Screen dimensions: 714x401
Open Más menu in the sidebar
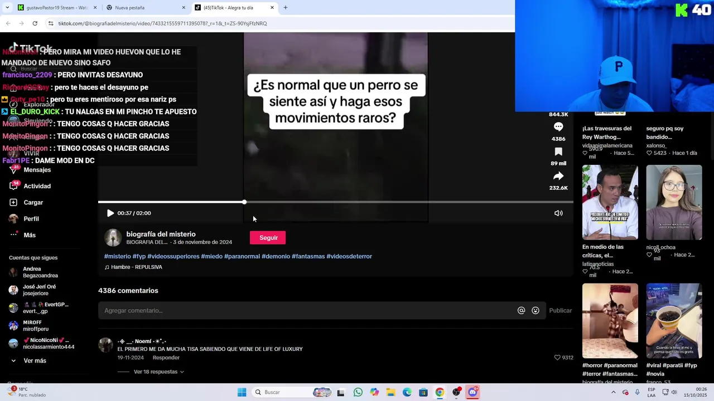tap(29, 235)
